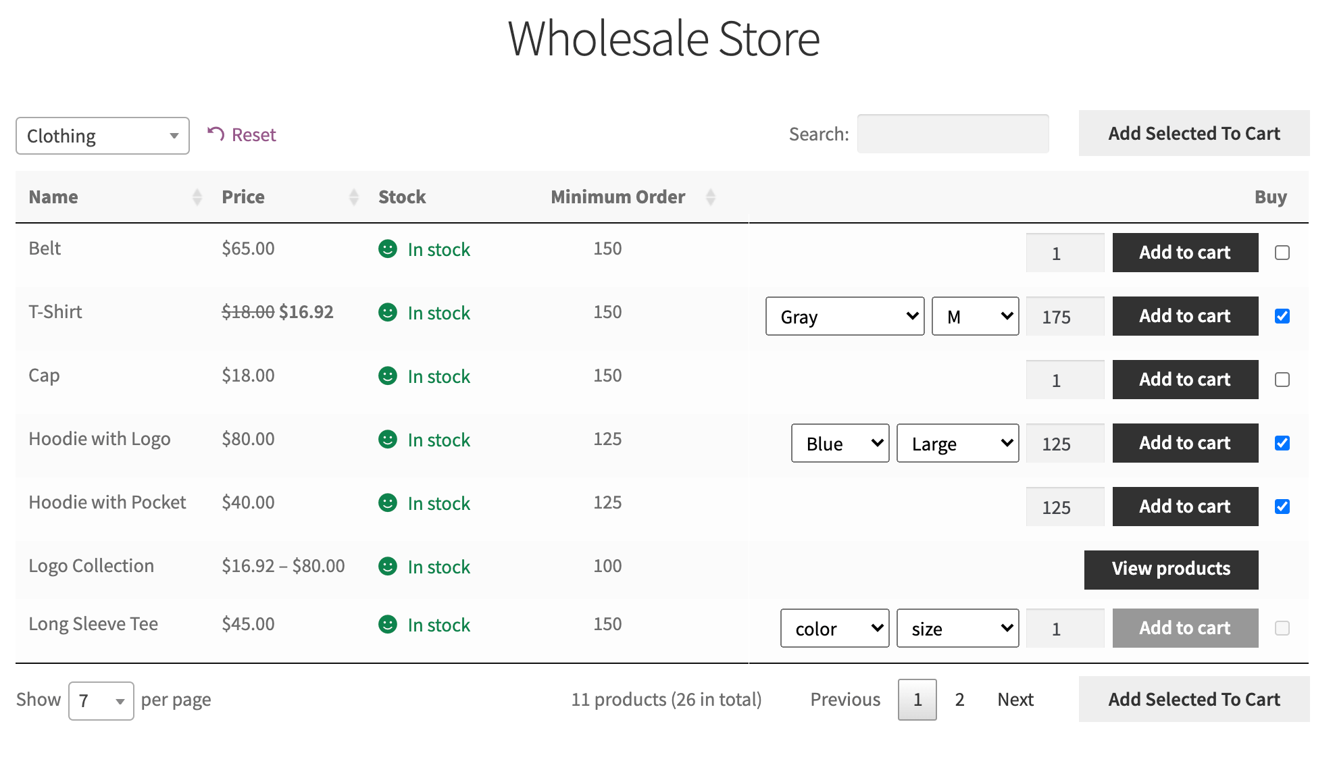This screenshot has width=1335, height=774.
Task: Check the Cap row checkbox
Action: pos(1282,380)
